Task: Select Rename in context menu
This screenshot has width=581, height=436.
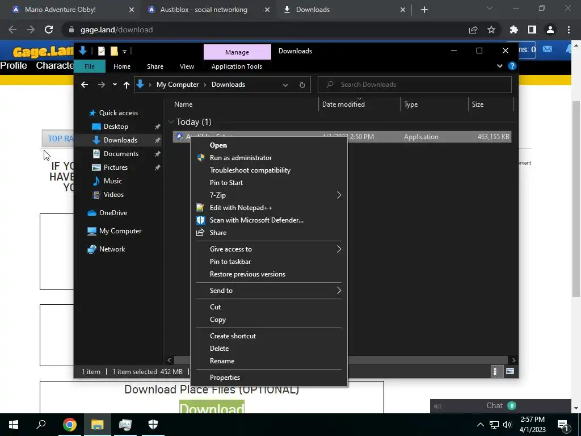Action: (x=268, y=360)
